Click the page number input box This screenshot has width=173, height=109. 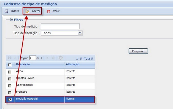32,58
